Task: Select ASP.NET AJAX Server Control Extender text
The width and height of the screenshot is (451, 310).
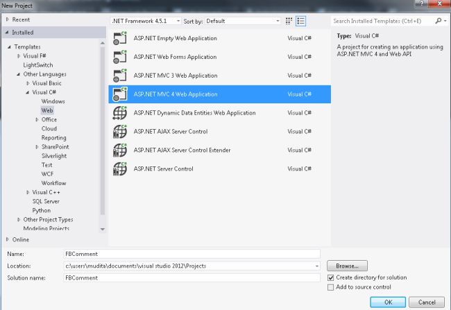Action: [182, 150]
